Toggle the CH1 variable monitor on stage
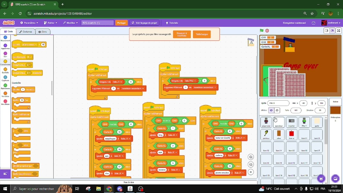The height and width of the screenshot is (193, 343). click(x=268, y=38)
